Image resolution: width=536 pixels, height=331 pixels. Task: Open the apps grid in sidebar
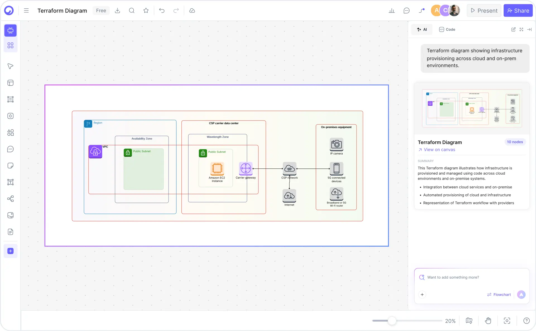click(x=10, y=45)
